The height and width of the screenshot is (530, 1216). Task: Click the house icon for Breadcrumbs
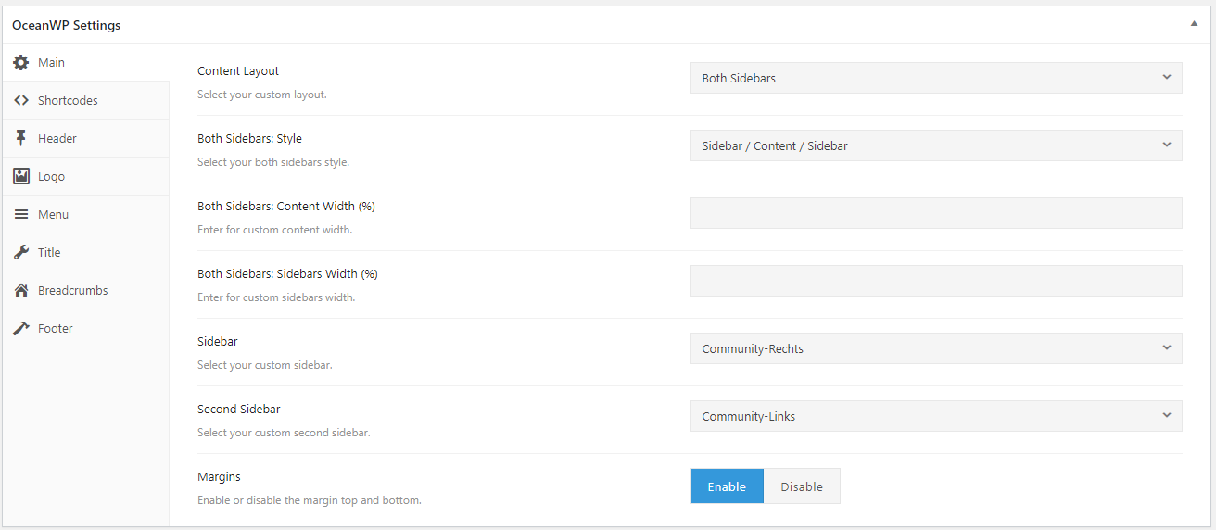coord(21,290)
